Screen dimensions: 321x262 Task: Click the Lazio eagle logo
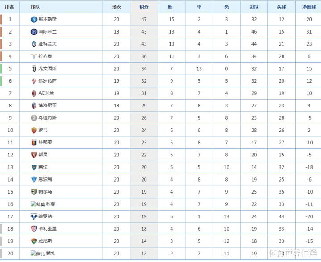click(x=34, y=56)
